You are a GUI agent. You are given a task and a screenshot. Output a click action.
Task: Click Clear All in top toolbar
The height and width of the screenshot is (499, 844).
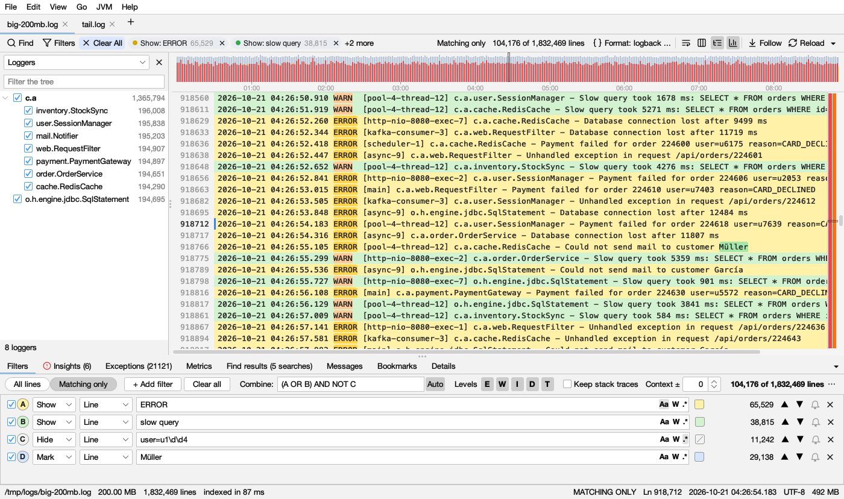tap(102, 43)
